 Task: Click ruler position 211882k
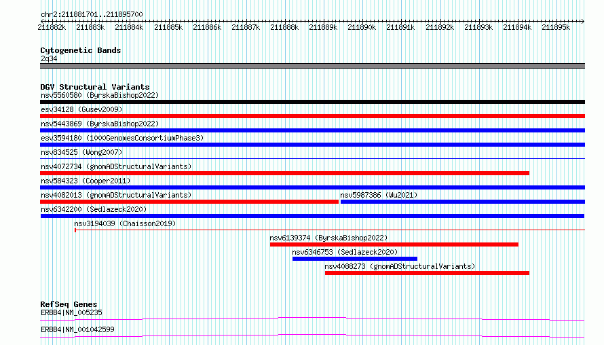(52, 27)
